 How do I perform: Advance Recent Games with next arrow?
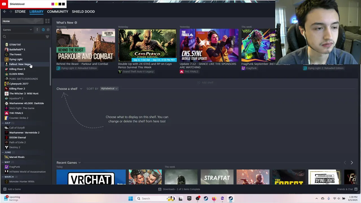[x=352, y=163]
